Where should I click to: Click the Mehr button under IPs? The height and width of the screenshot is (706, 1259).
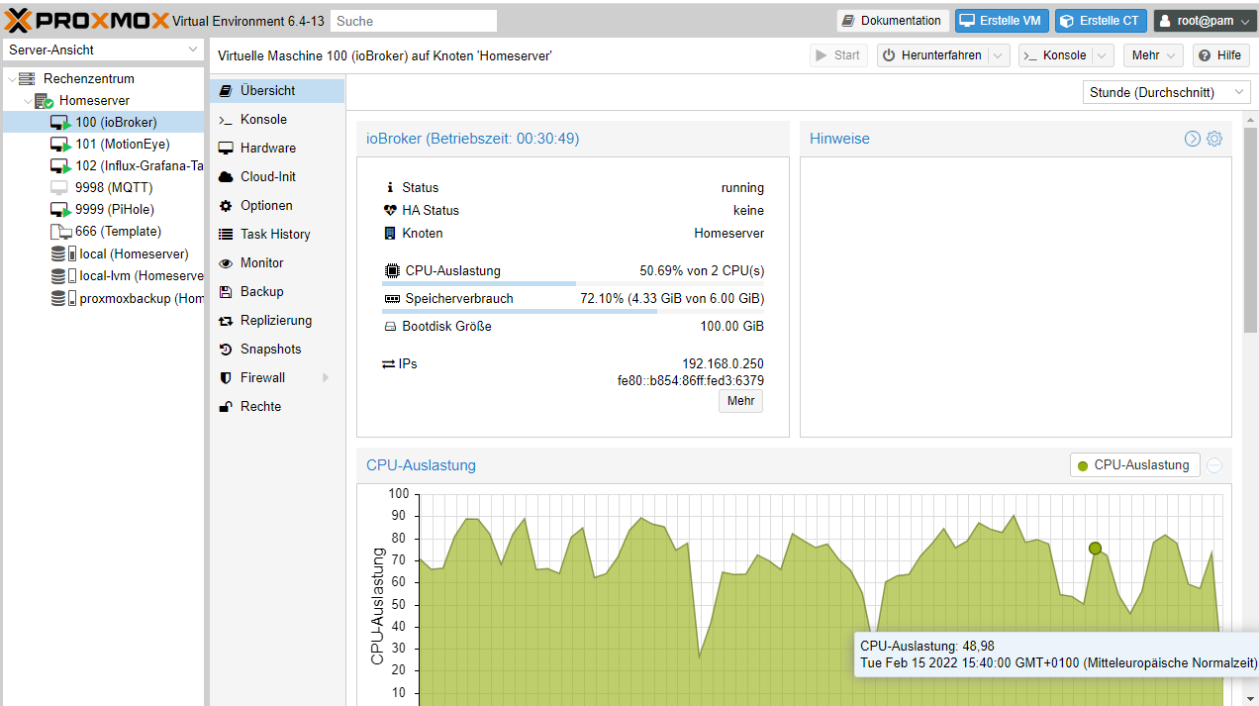(740, 401)
